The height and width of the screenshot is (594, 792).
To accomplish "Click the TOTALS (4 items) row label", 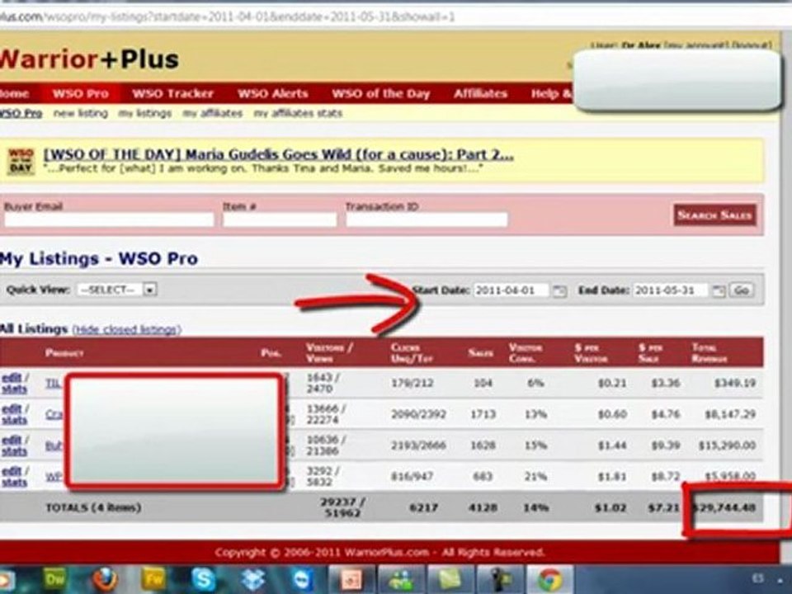I will (93, 507).
